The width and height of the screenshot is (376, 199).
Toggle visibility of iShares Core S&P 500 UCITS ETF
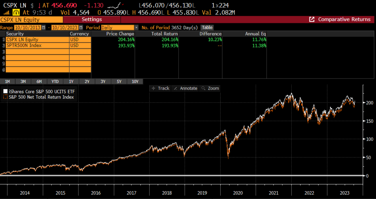tap(5, 91)
